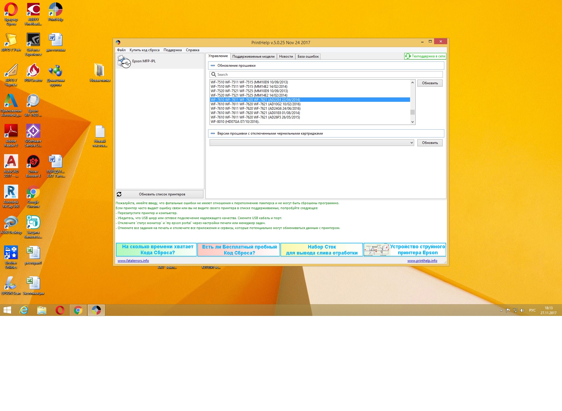Click the volume icon in the system tray
Viewport: 562px width, 411px height.
pos(522,310)
